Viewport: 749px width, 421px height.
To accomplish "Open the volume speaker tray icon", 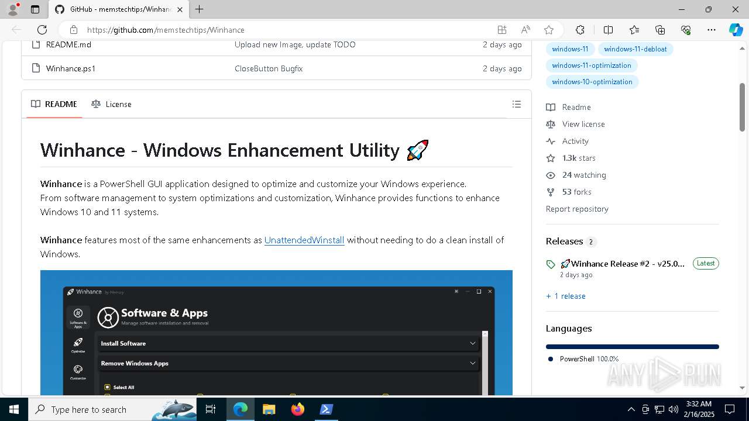I will coord(674,409).
